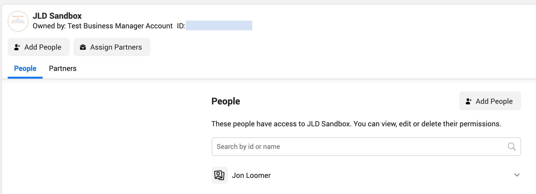Click the highlighted ID value box
536x194 pixels.
[x=219, y=25]
